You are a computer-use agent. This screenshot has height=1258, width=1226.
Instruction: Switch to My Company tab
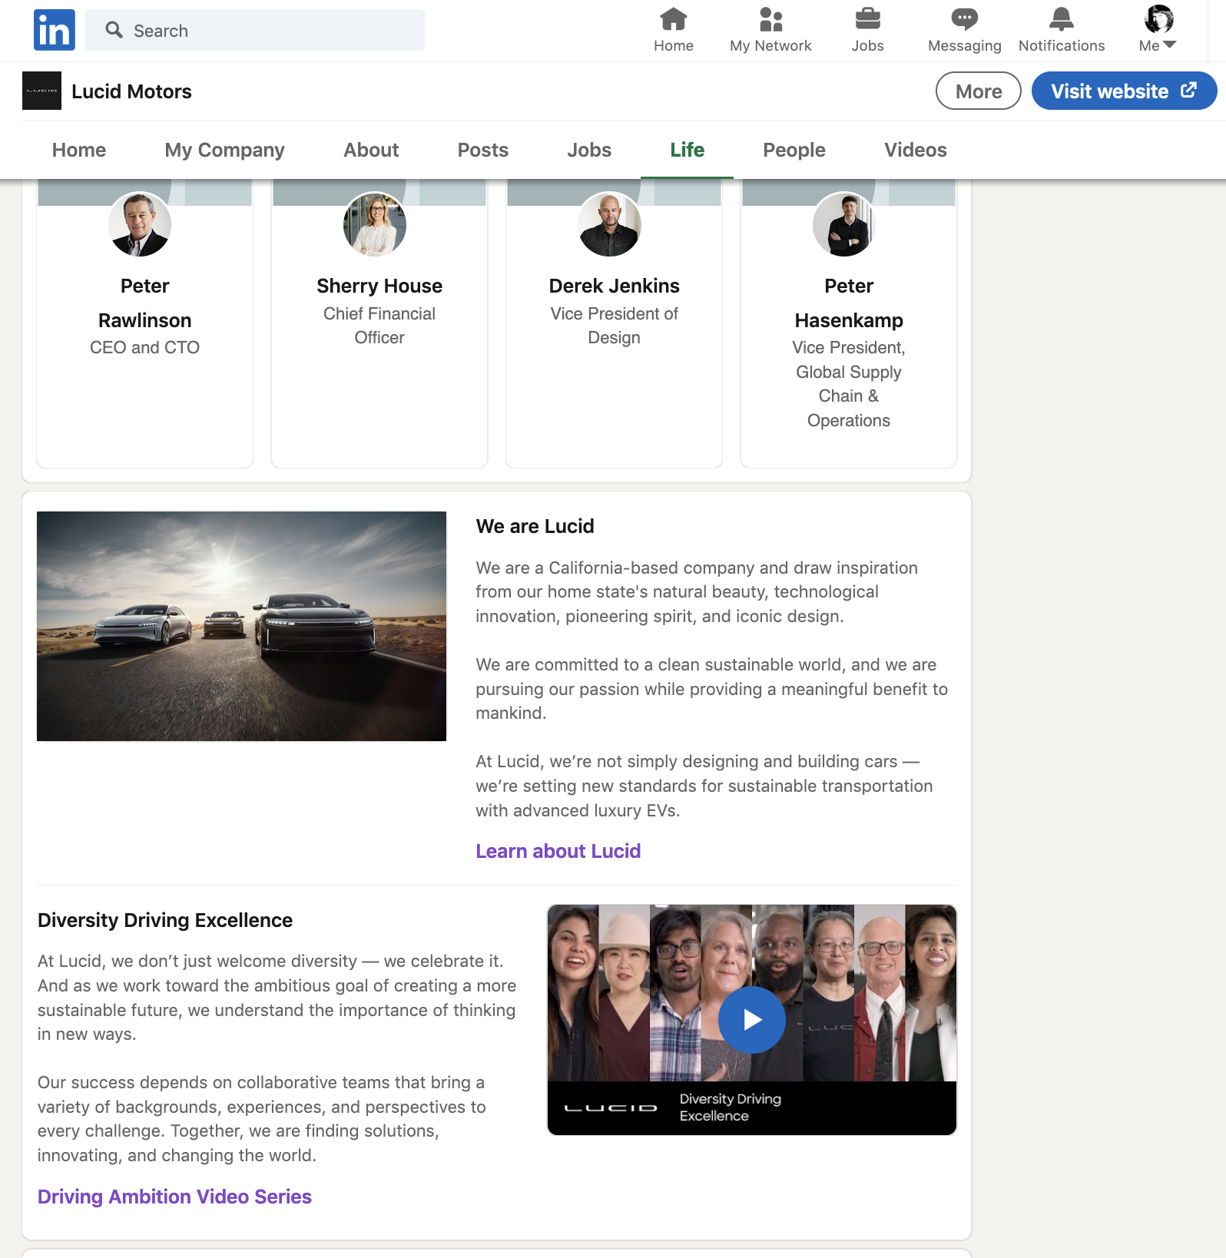224,150
